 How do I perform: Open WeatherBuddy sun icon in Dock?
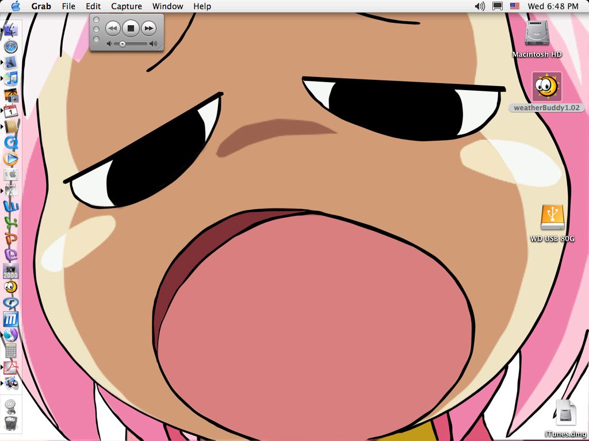[10, 287]
